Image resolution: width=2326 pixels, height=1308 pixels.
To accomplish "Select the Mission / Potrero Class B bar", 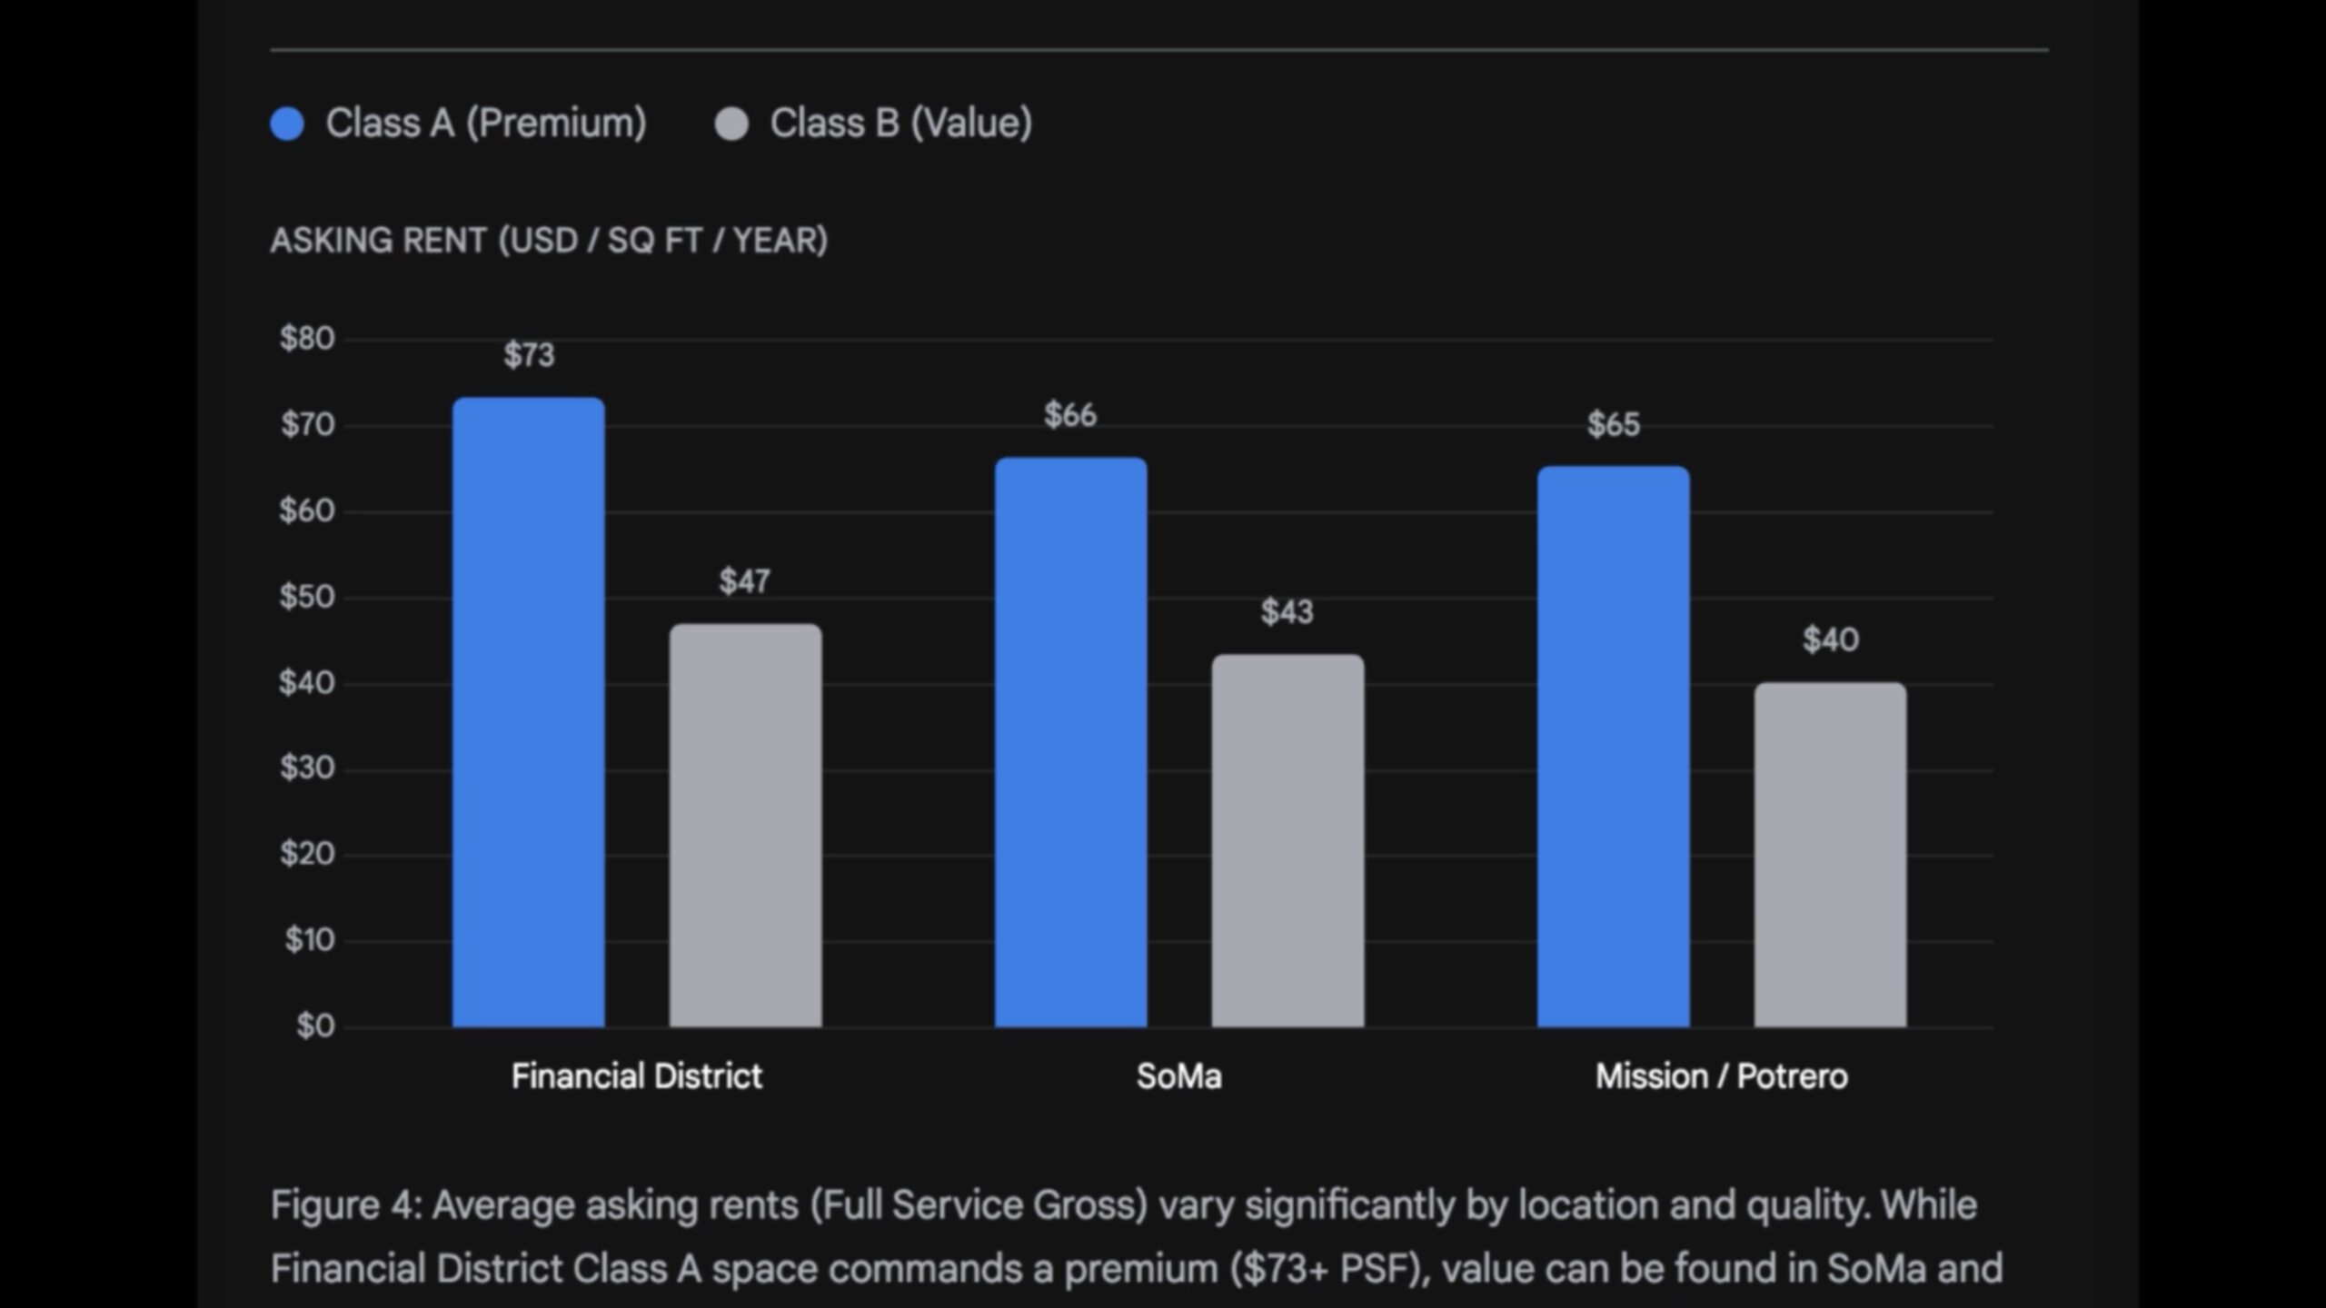I will pos(1830,854).
